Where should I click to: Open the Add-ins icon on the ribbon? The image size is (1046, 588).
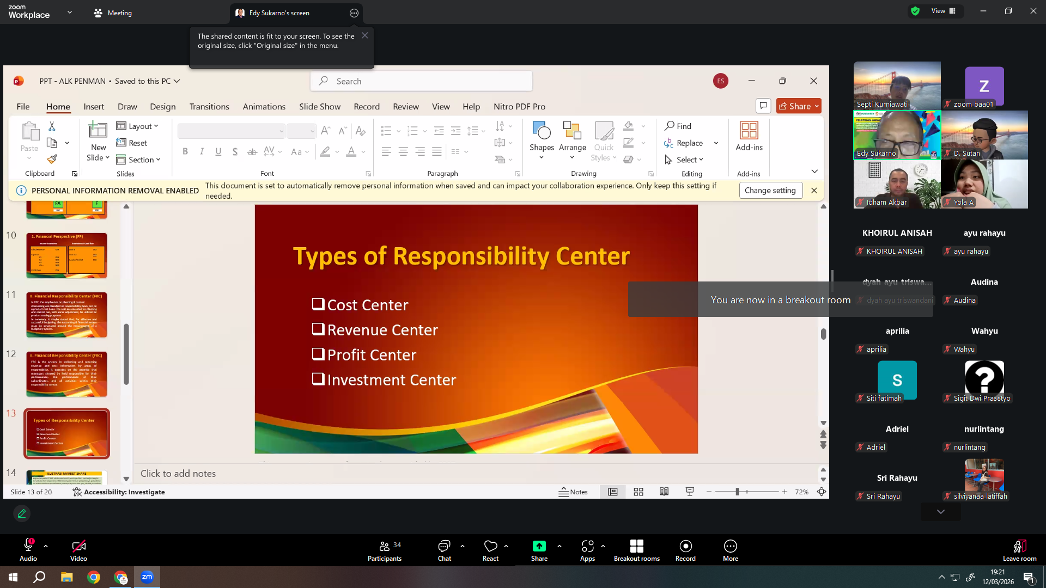pos(749,131)
